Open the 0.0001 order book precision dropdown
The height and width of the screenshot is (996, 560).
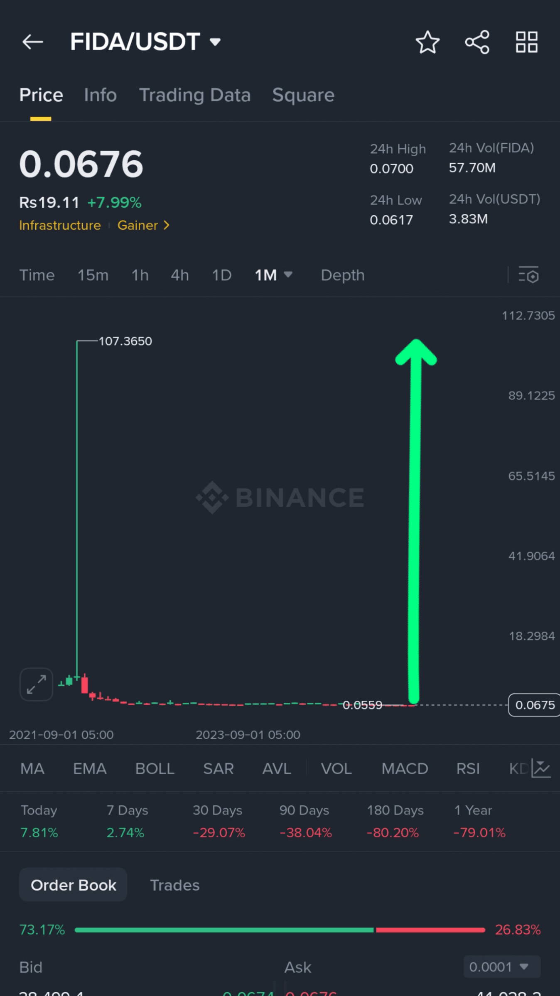502,967
